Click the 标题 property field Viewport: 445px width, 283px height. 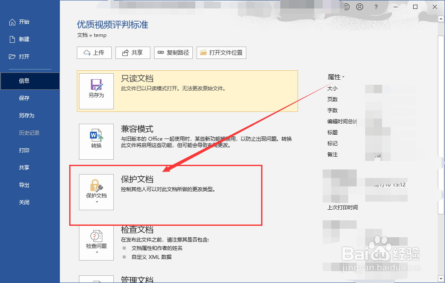pos(332,132)
